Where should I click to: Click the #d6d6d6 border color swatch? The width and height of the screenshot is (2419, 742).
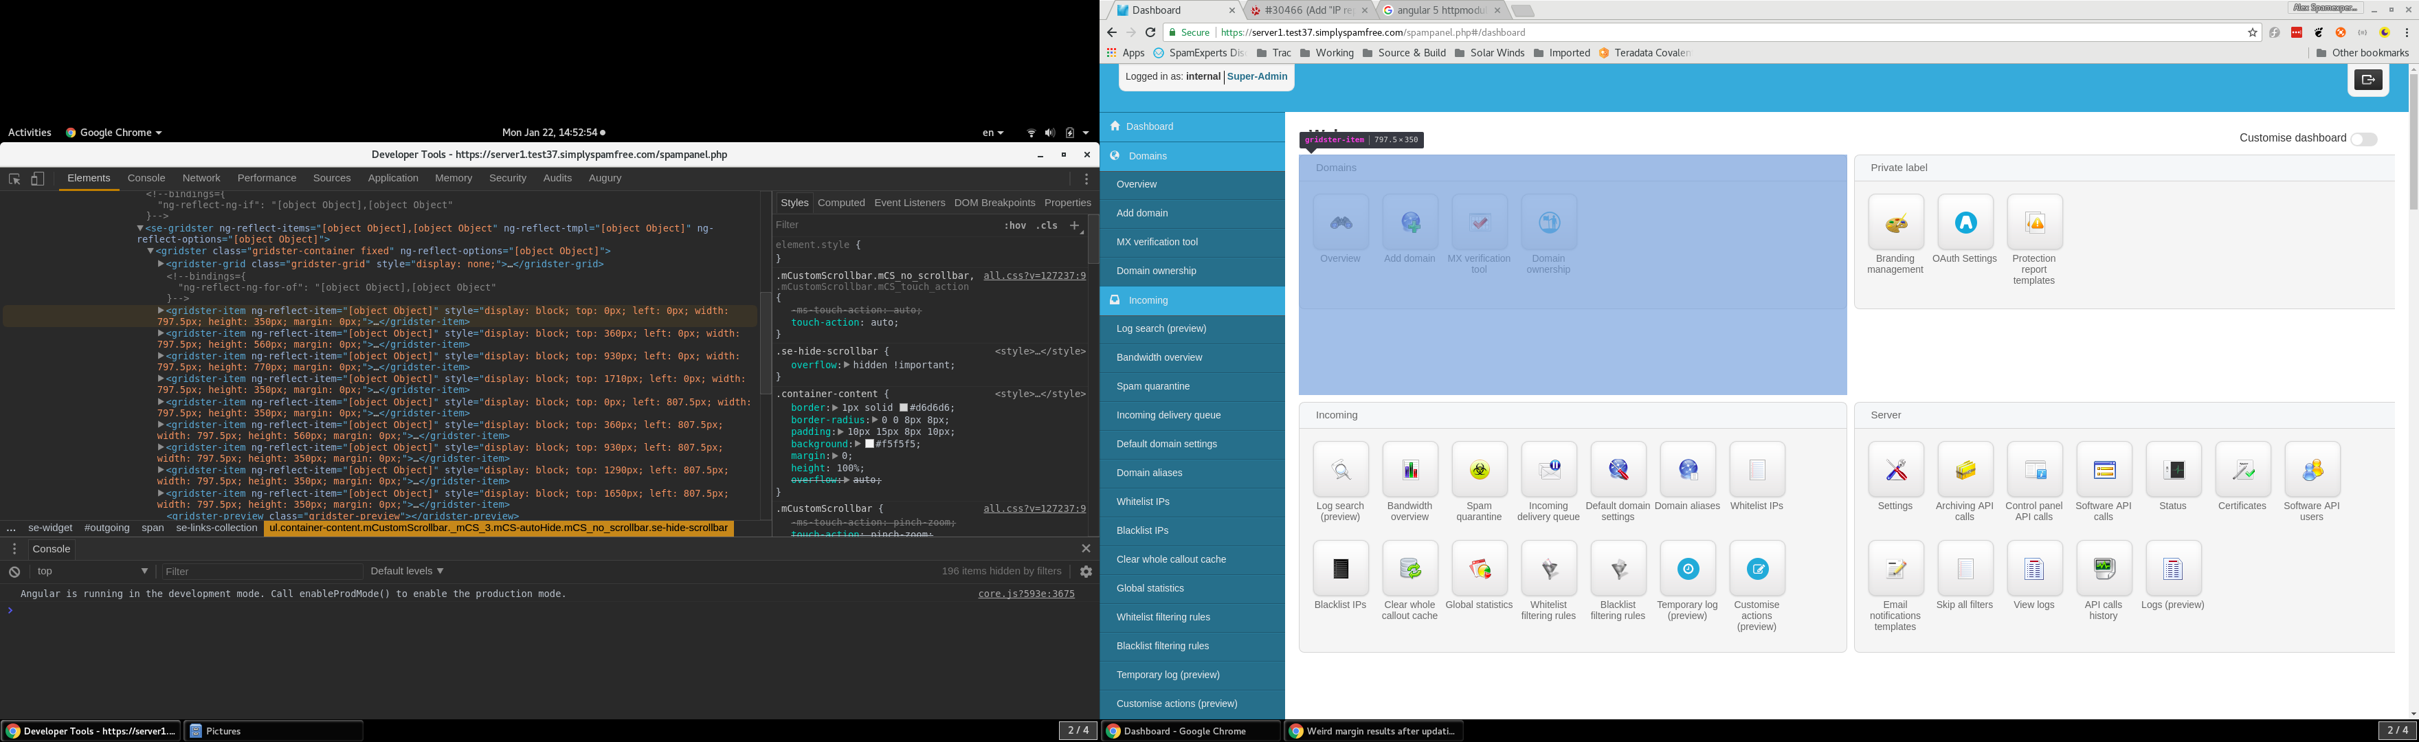[904, 407]
